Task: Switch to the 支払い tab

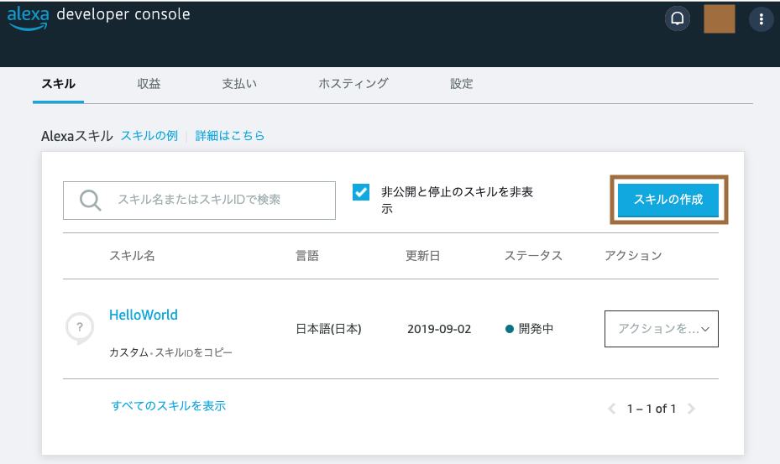Action: point(239,84)
